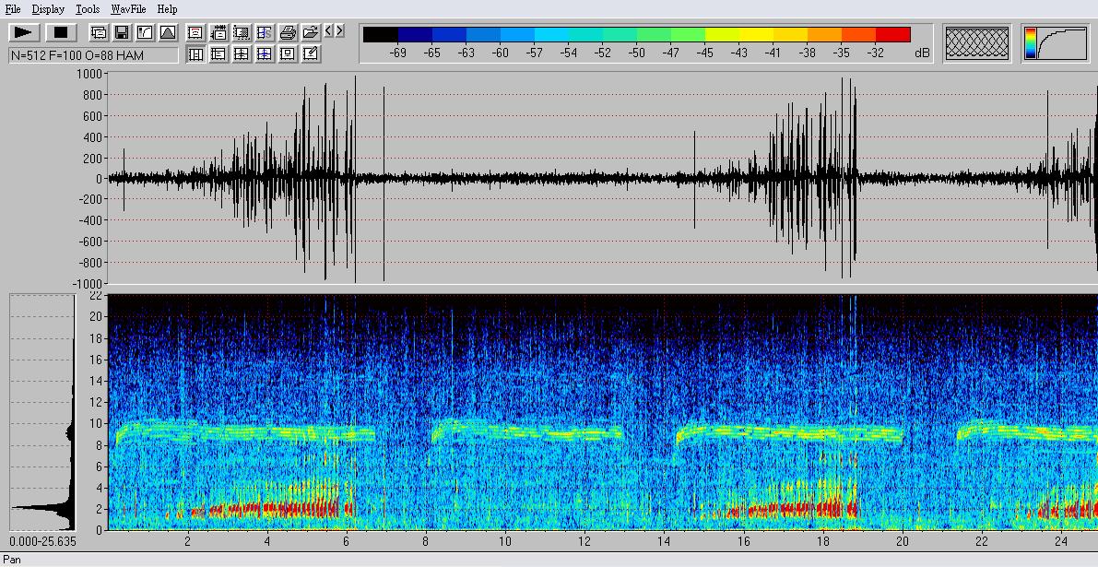
Task: Toggle the dotted selection region button
Action: (x=242, y=32)
